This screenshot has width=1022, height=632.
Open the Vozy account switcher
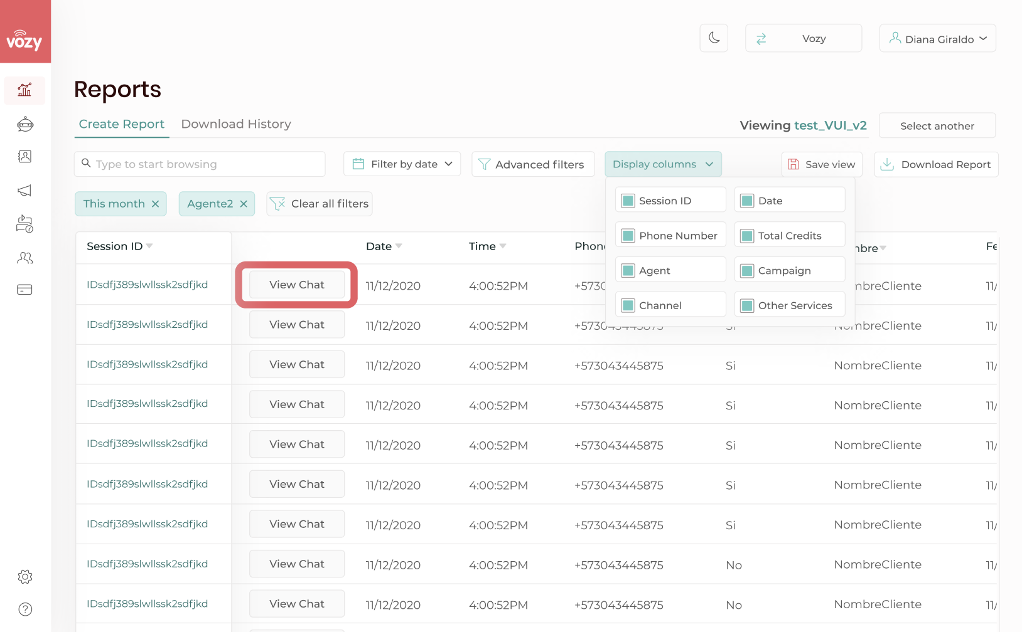[x=804, y=39]
